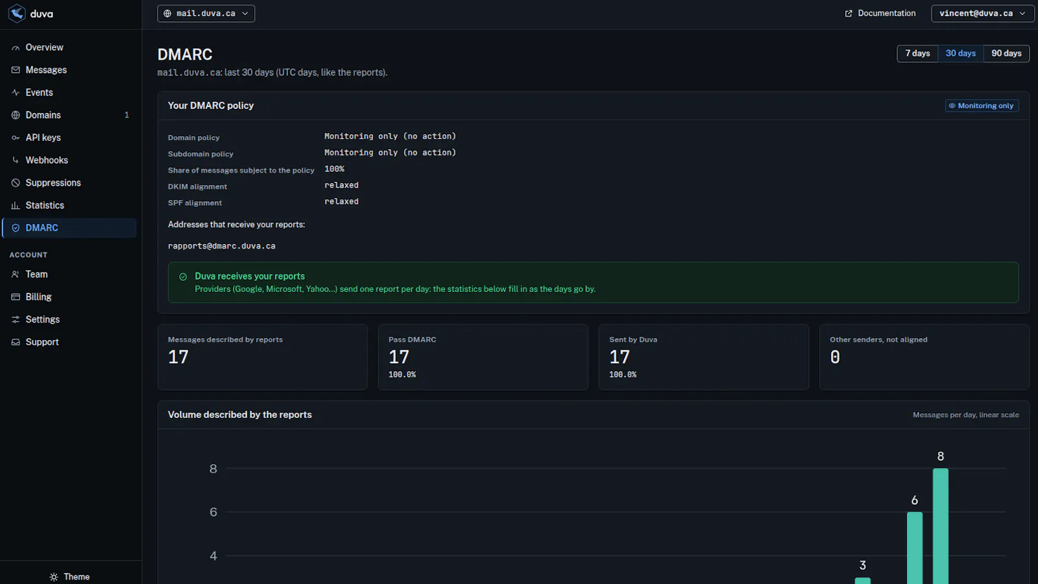Viewport: 1038px width, 584px height.
Task: Click the Volume described by the reports heading
Action: point(240,415)
